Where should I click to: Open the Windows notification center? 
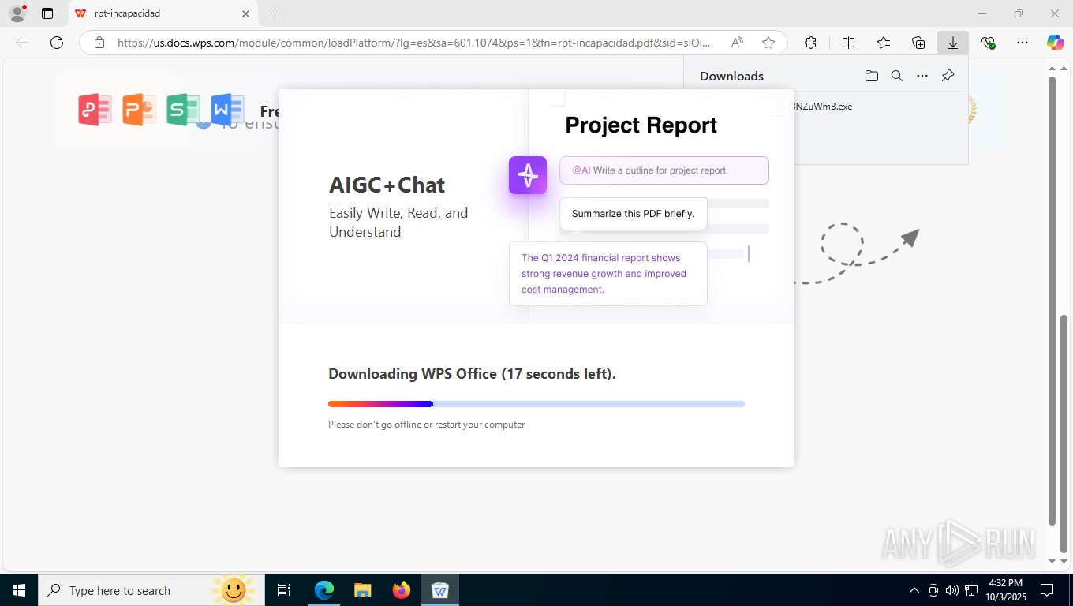[1047, 590]
